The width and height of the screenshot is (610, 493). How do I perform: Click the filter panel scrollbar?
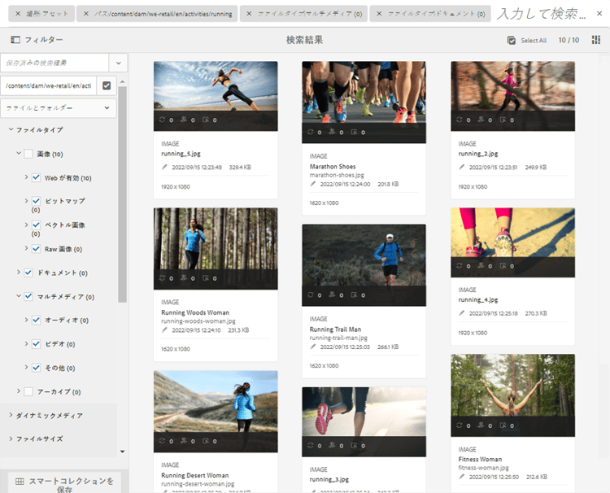(123, 194)
